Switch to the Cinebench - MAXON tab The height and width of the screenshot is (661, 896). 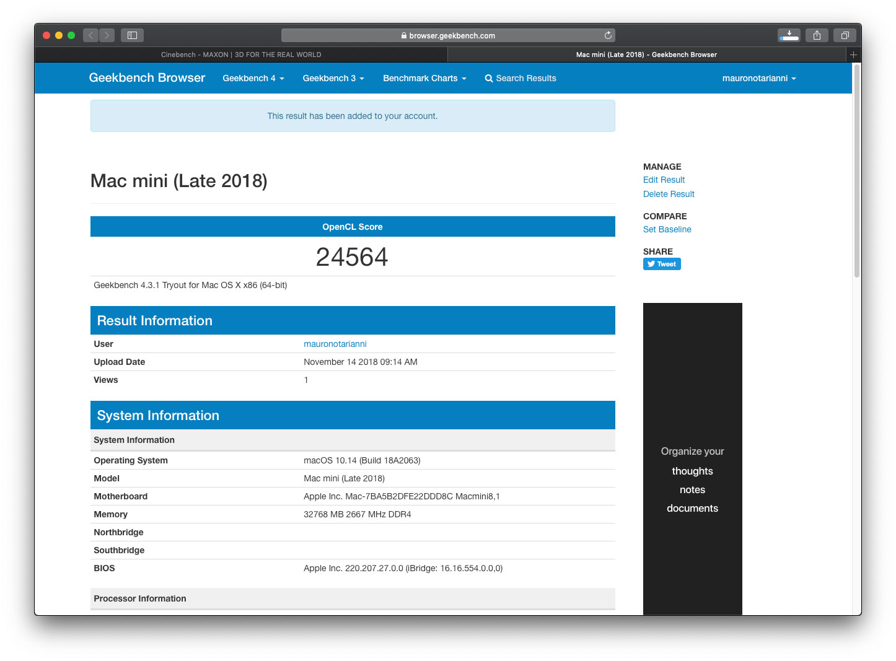[241, 55]
